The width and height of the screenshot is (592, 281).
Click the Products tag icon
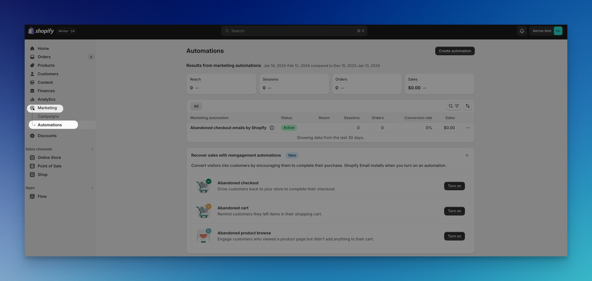pyautogui.click(x=32, y=66)
